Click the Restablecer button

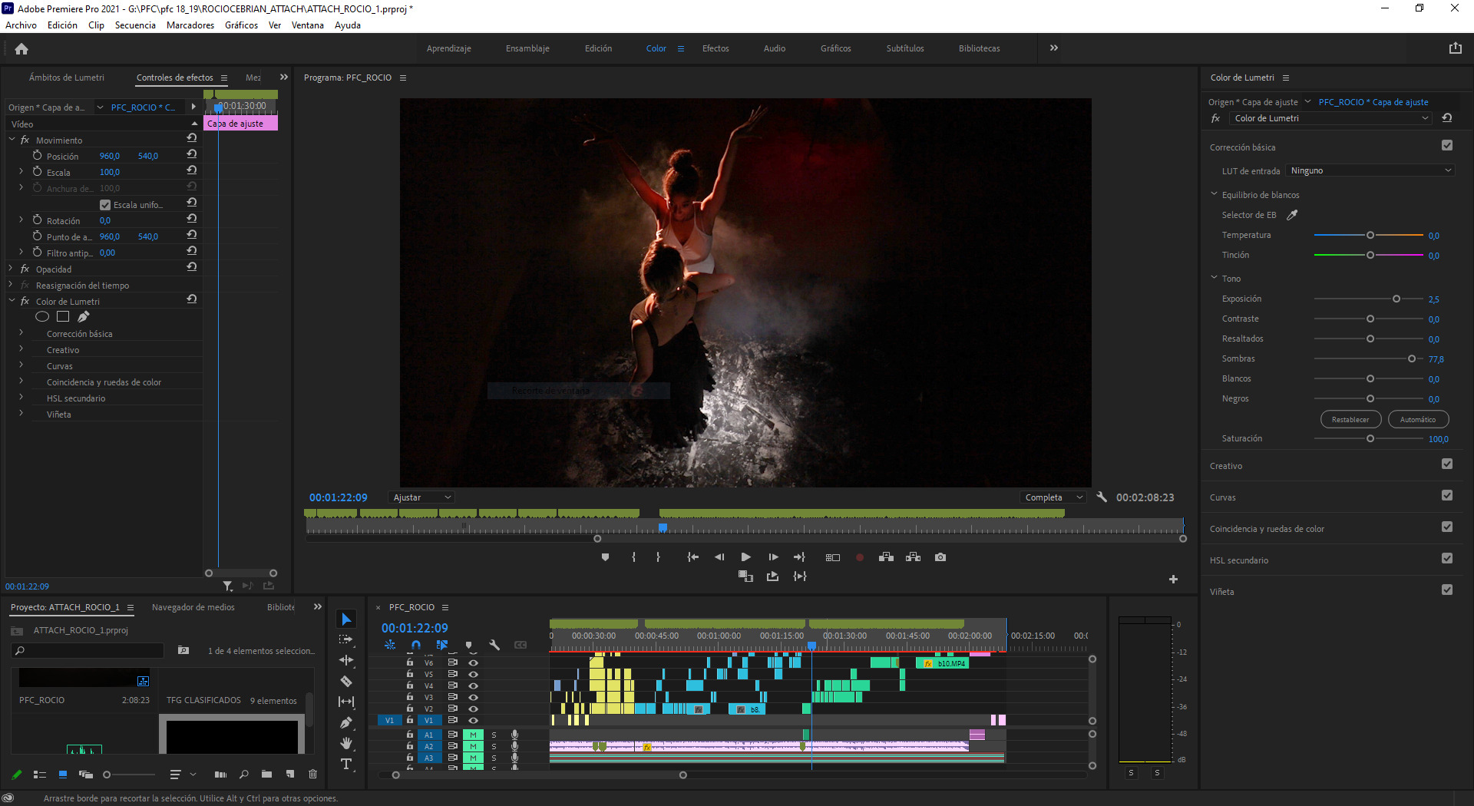(x=1350, y=419)
